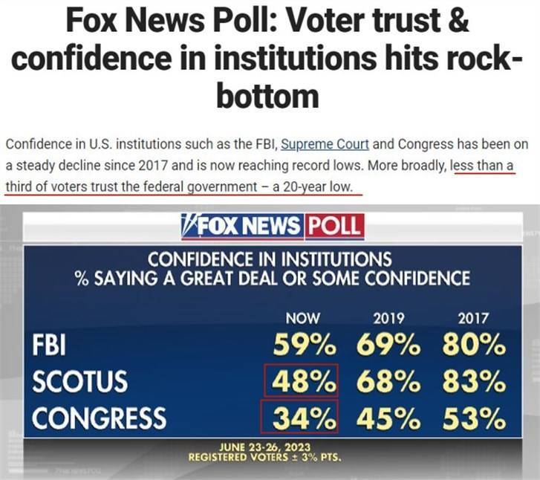Image resolution: width=540 pixels, height=480 pixels.
Task: Click the FBI row label
Action: tap(49, 345)
